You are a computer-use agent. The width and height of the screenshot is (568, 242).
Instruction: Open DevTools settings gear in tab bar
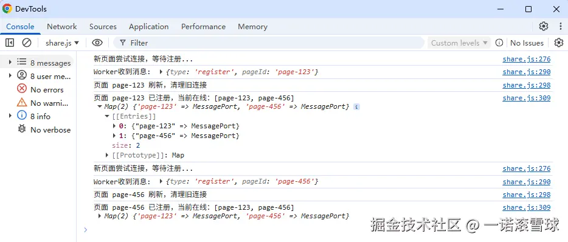pos(543,26)
